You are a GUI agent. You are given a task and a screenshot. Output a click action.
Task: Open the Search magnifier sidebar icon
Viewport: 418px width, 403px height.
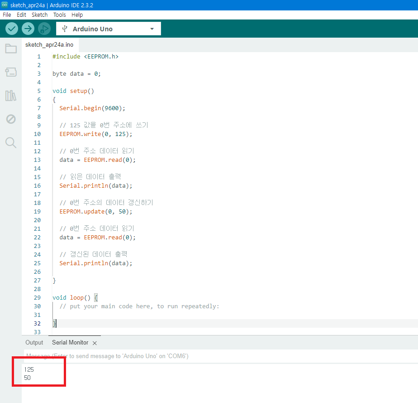click(x=11, y=143)
